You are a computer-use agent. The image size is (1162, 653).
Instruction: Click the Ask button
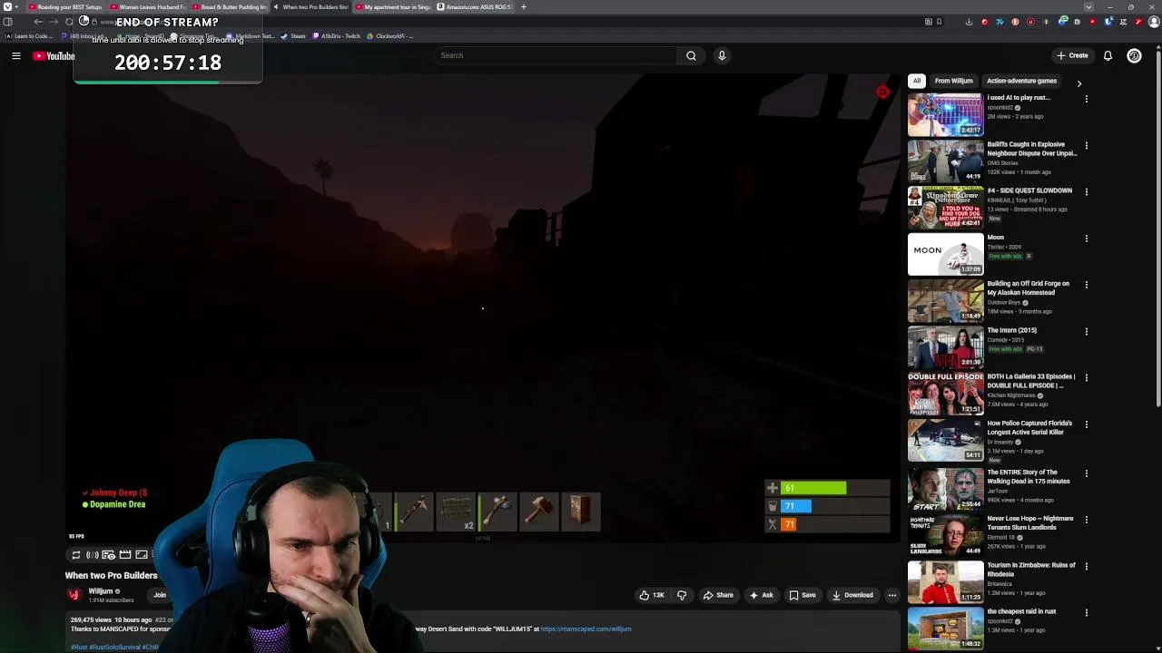tap(761, 595)
